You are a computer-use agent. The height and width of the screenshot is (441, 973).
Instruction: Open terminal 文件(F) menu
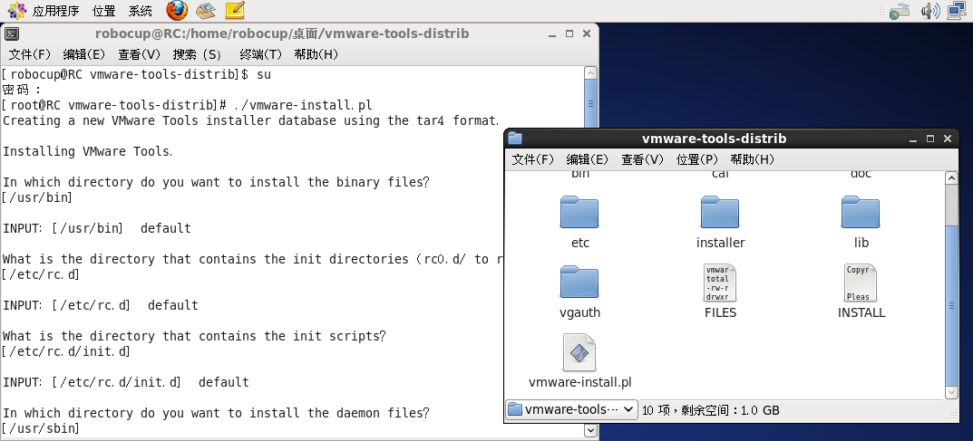30,54
